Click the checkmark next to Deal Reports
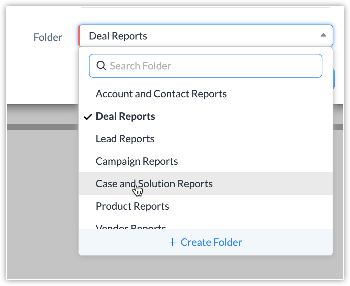Viewport: 350px width, 286px height. click(x=88, y=117)
